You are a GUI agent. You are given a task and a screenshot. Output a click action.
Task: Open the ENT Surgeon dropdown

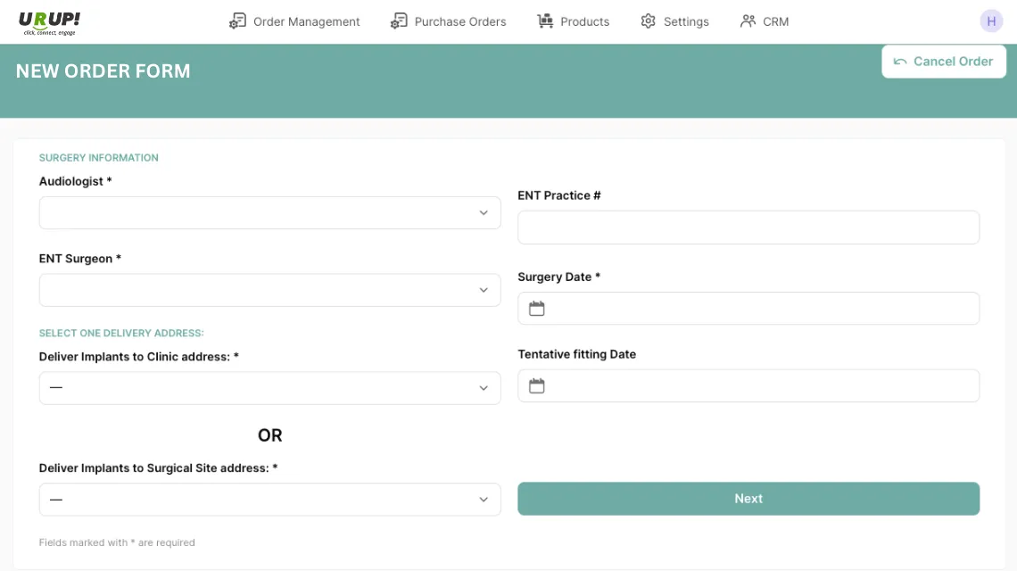point(269,290)
